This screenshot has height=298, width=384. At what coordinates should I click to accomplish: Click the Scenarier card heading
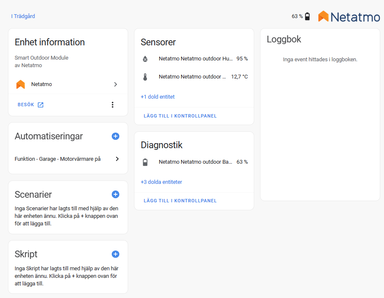(33, 194)
